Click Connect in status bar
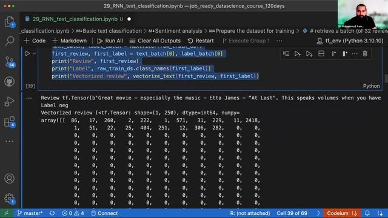Image resolution: width=388 pixels, height=218 pixels. pyautogui.click(x=104, y=213)
